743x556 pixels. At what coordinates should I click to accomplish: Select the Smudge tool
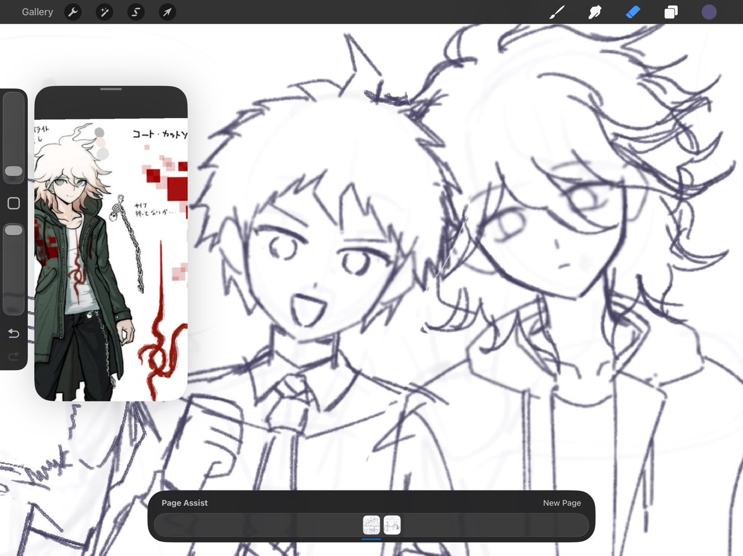tap(595, 12)
